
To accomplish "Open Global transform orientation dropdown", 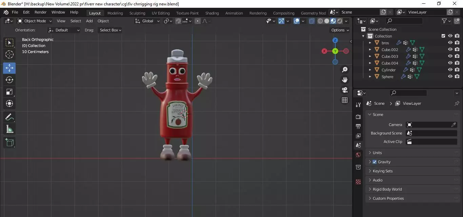I will 147,21.
